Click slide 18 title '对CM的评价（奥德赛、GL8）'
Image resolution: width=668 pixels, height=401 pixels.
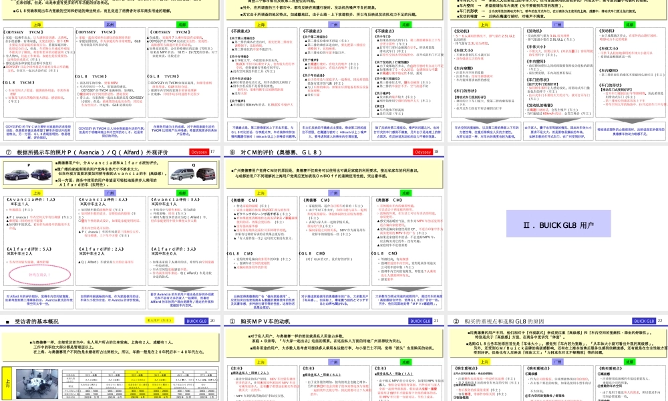click(x=281, y=152)
